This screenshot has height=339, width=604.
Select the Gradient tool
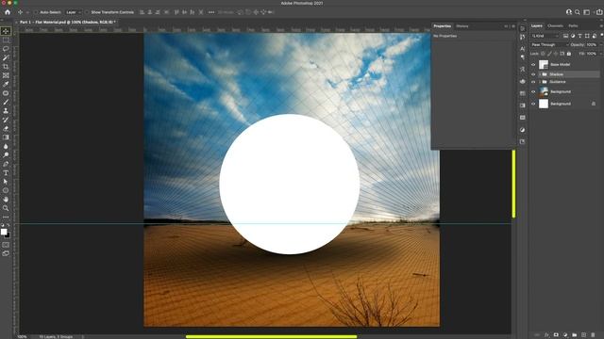pyautogui.click(x=6, y=137)
